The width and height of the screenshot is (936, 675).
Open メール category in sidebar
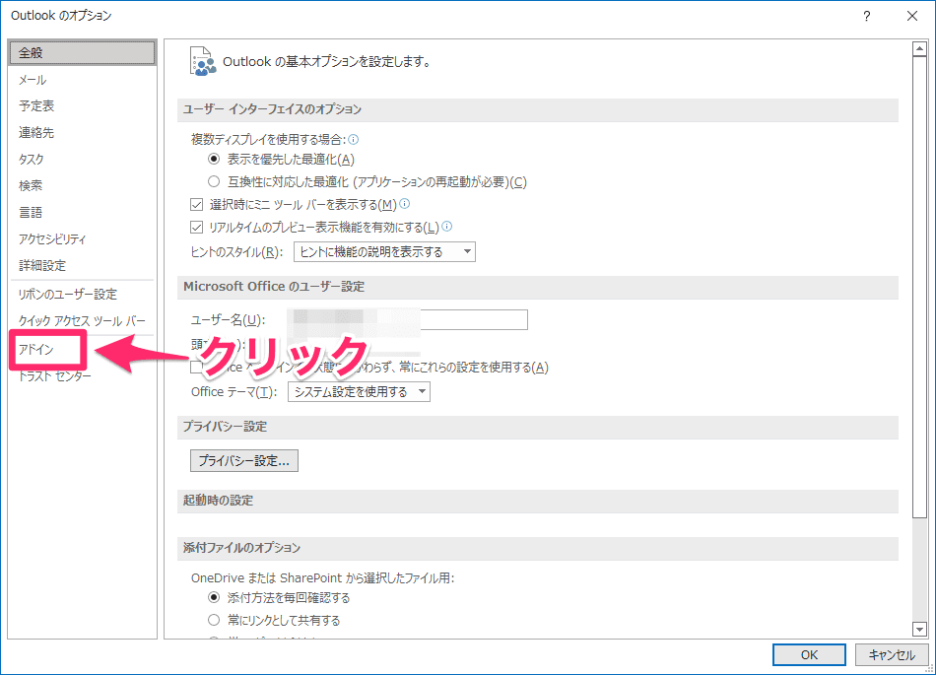click(33, 80)
